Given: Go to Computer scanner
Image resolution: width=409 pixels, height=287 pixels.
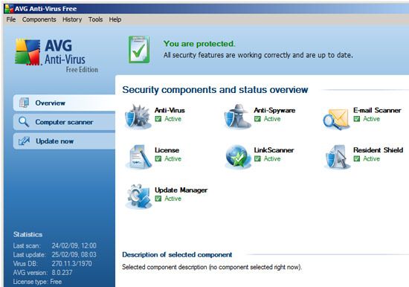Looking at the screenshot, I should pos(64,122).
